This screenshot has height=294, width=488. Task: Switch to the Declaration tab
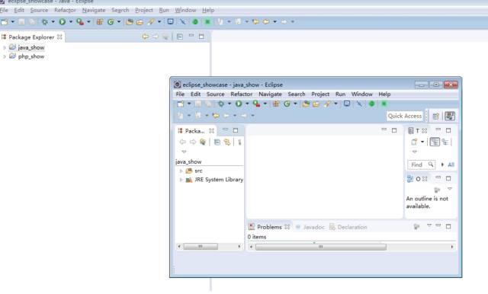point(348,227)
